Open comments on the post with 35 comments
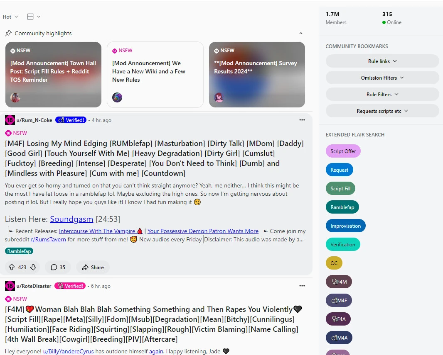This screenshot has height=355, width=443. pos(58,267)
